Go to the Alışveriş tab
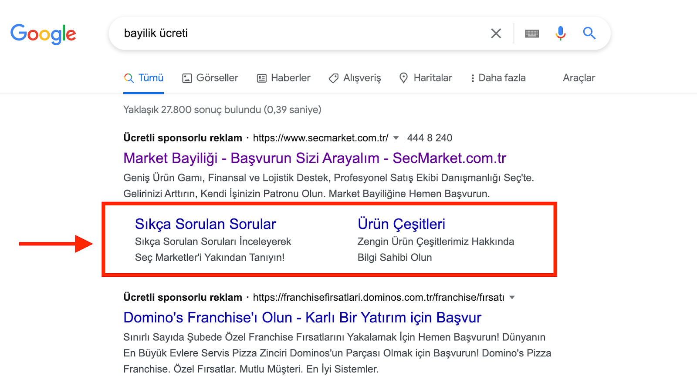 pyautogui.click(x=355, y=78)
